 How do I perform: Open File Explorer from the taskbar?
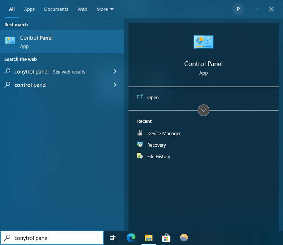pos(148,238)
